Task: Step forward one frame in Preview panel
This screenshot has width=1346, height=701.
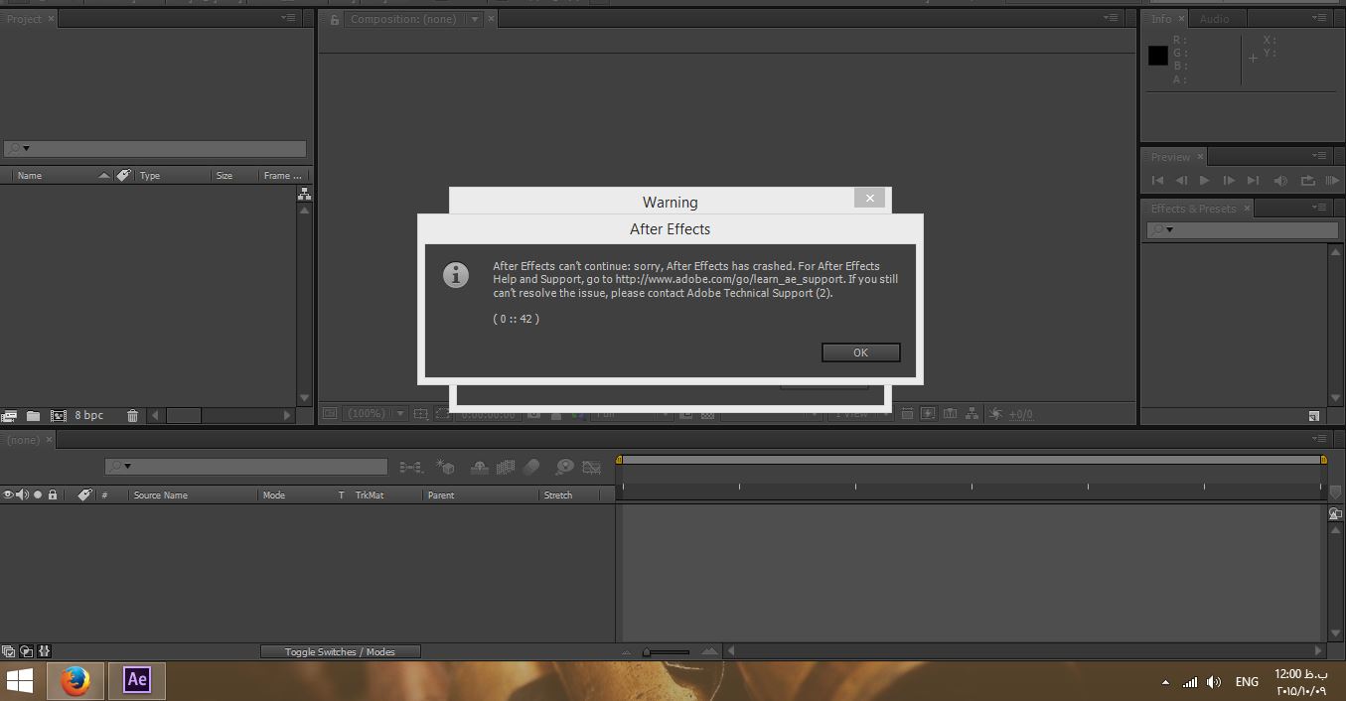Action: [1229, 181]
